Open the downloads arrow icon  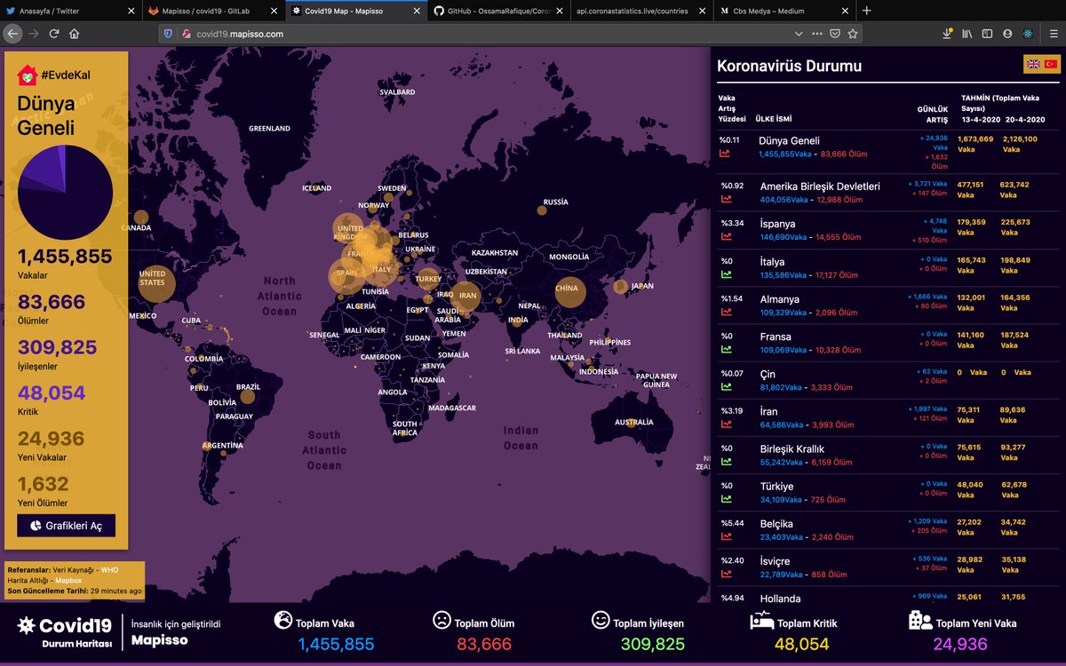[x=947, y=34]
